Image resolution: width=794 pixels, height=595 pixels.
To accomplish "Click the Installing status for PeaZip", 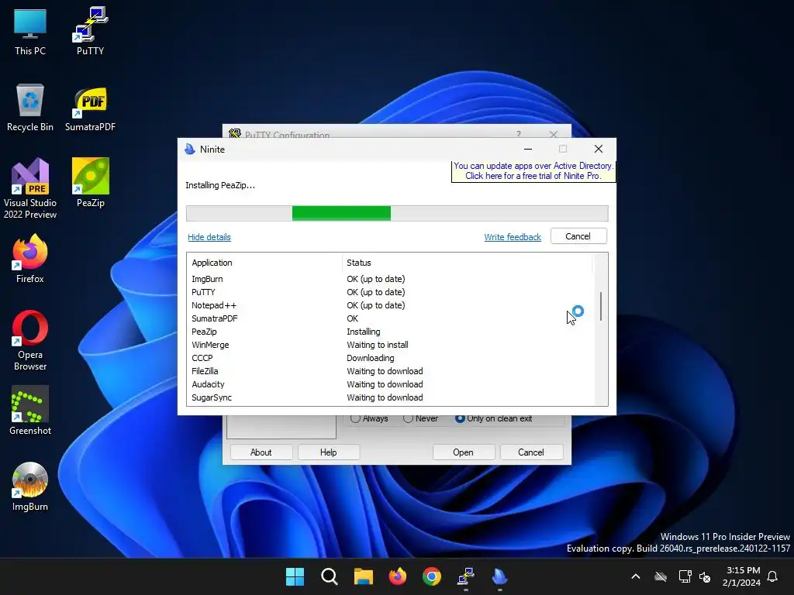I will pos(363,332).
